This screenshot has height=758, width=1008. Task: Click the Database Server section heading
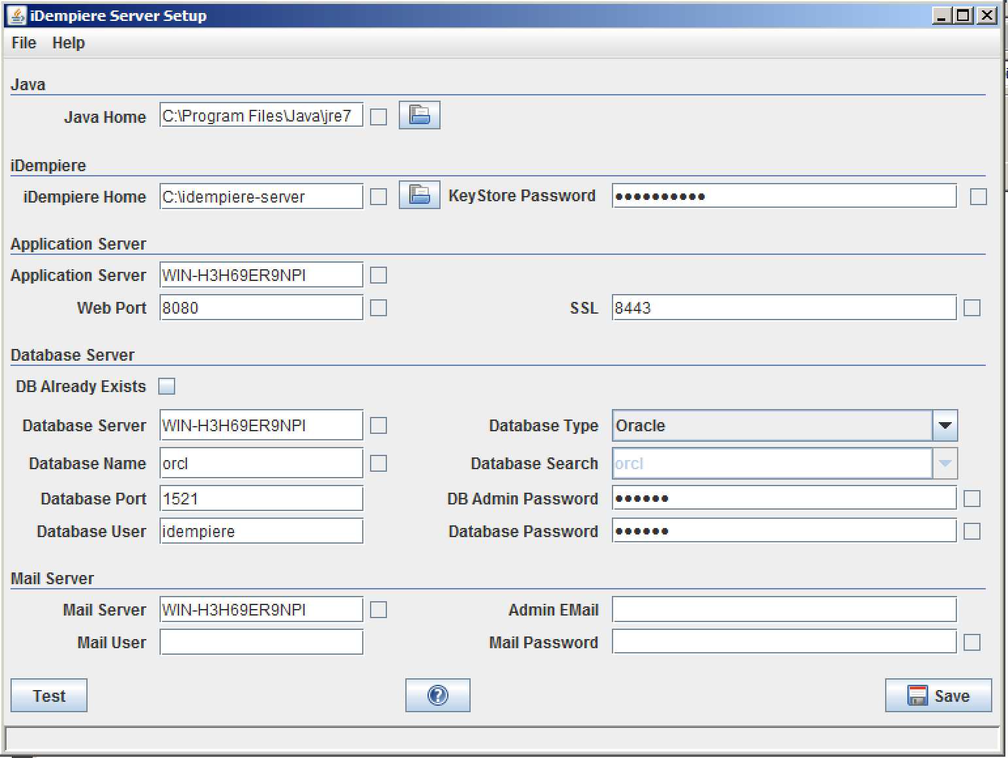point(73,355)
